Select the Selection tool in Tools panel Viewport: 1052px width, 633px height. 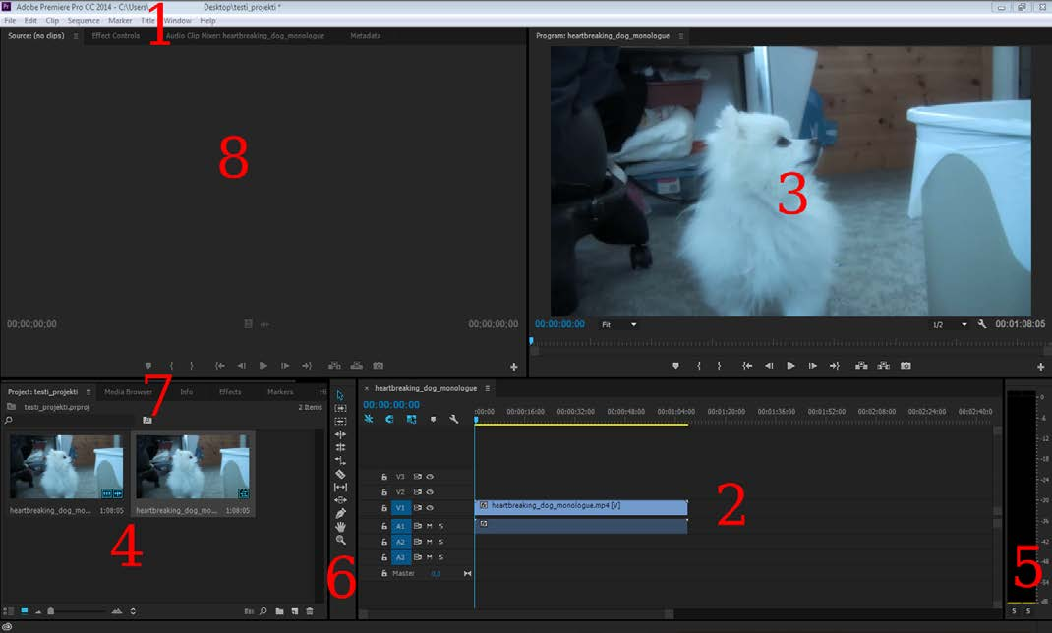[340, 395]
